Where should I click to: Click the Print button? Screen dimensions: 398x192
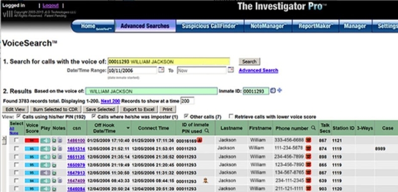tap(167, 109)
